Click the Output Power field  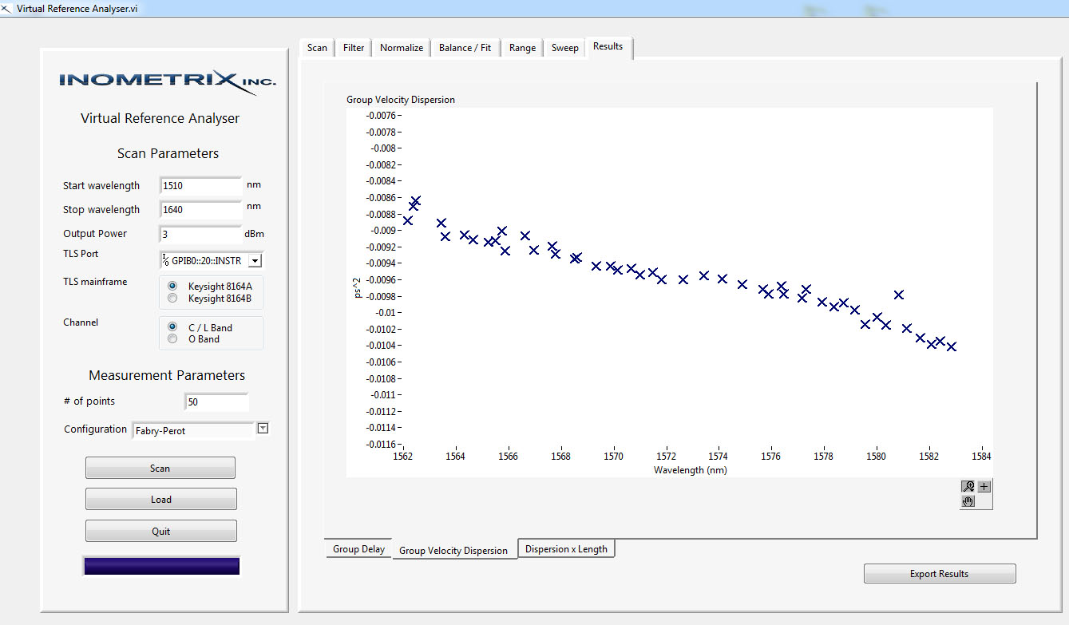tap(200, 235)
